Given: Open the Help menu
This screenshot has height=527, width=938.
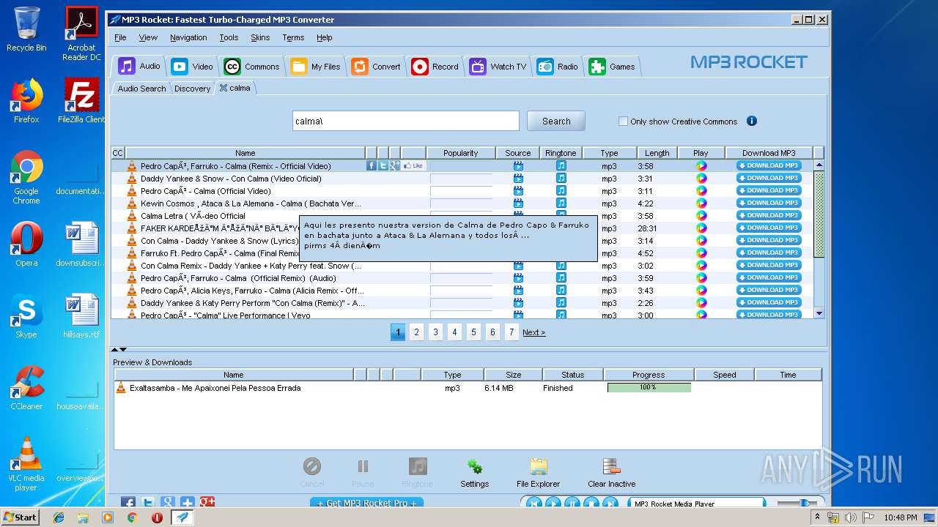Looking at the screenshot, I should pos(325,37).
